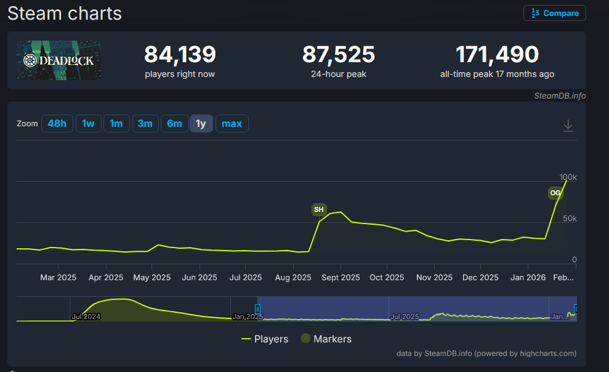609x372 pixels.
Task: Click the Steam charts heading
Action: tap(65, 14)
